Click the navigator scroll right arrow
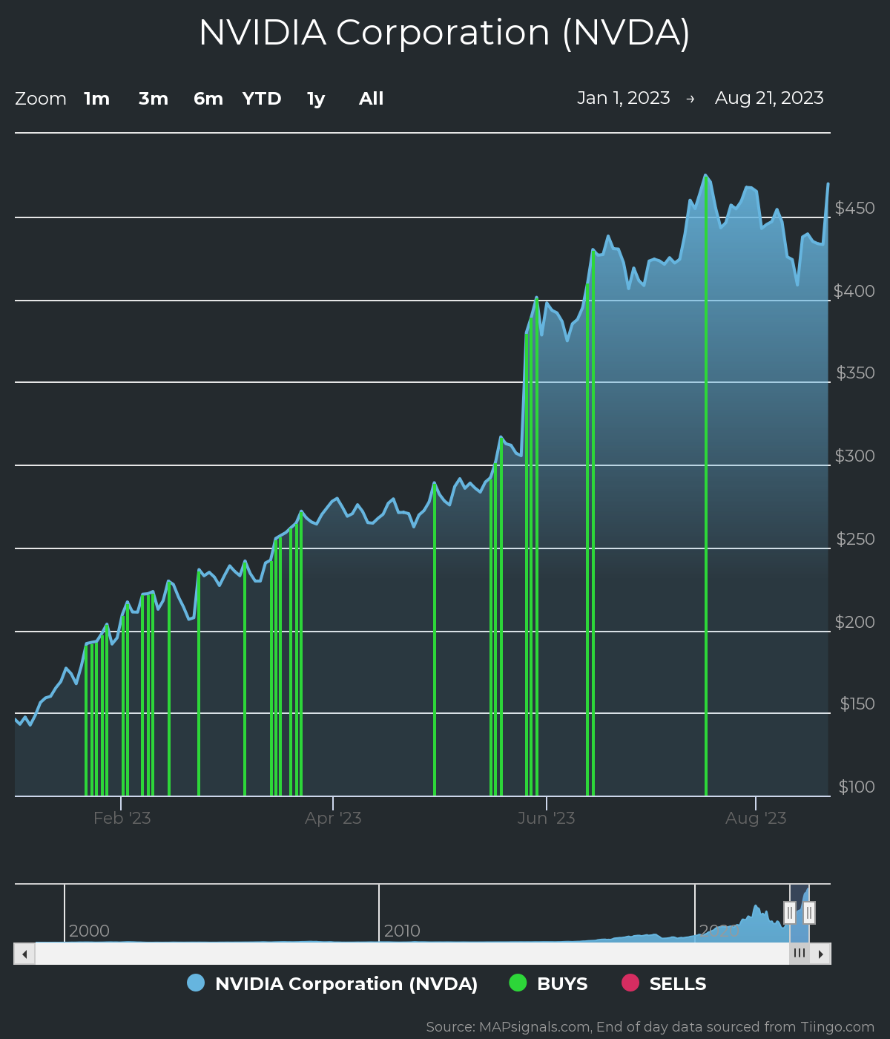Image resolution: width=890 pixels, height=1039 pixels. tap(820, 954)
